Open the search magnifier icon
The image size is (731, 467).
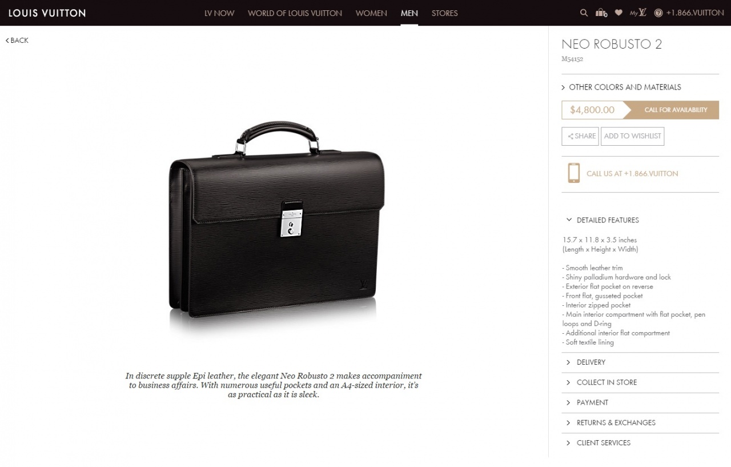[584, 13]
